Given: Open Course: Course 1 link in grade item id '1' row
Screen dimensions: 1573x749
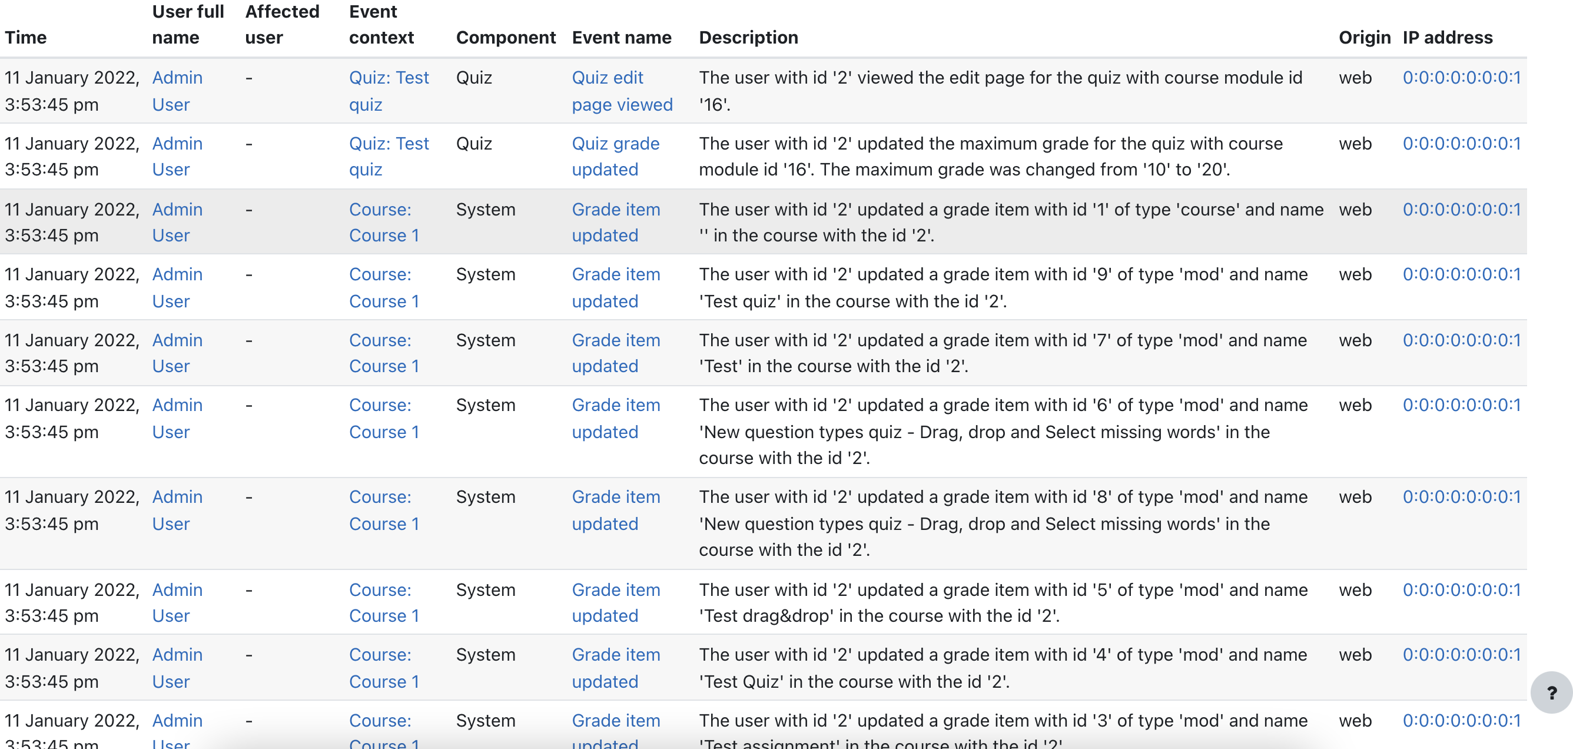Looking at the screenshot, I should 384,223.
